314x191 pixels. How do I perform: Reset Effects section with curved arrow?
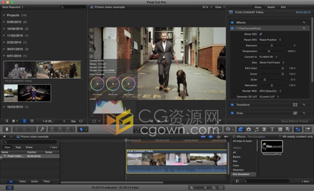pos(304,22)
